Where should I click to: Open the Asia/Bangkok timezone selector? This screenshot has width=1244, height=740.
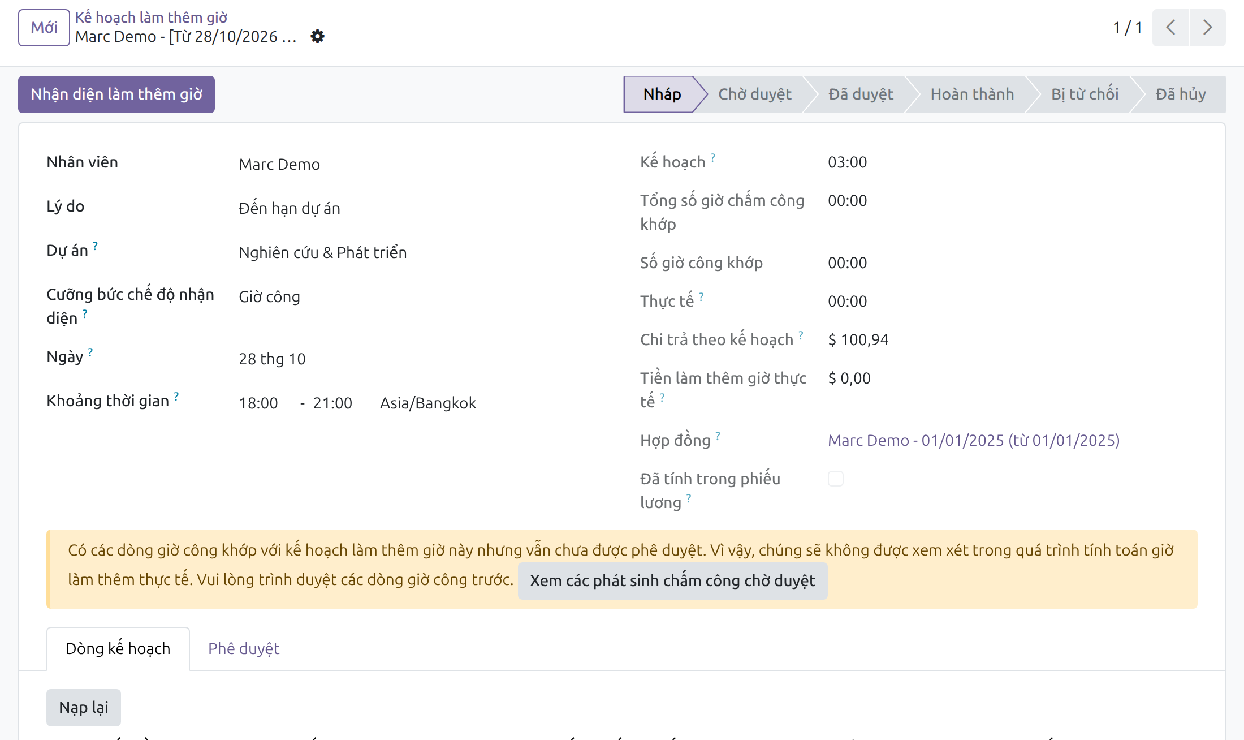[x=428, y=403]
